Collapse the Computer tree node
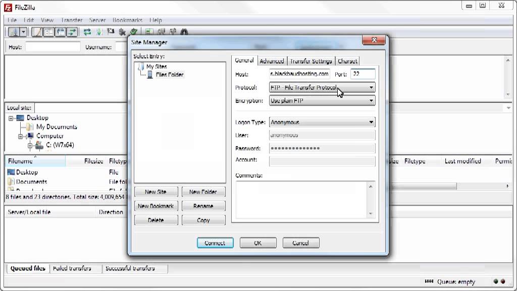 pyautogui.click(x=20, y=136)
